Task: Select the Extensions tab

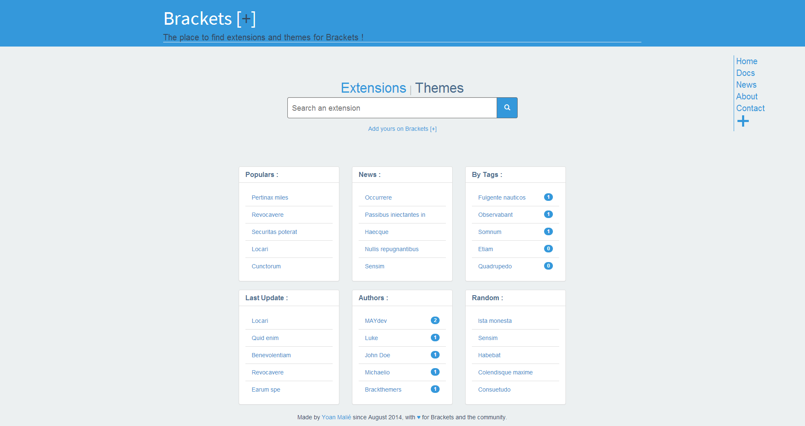Action: click(373, 88)
